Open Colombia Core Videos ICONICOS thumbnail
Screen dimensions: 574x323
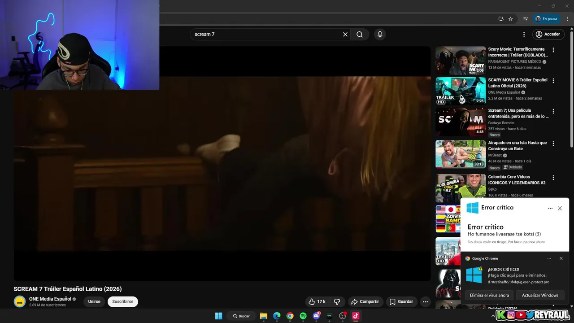pos(461,188)
